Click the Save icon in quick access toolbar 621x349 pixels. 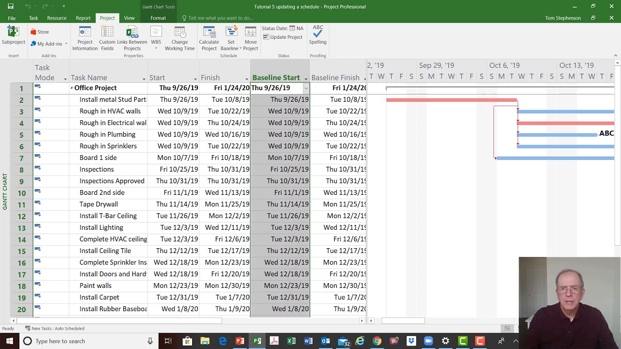tap(10, 6)
